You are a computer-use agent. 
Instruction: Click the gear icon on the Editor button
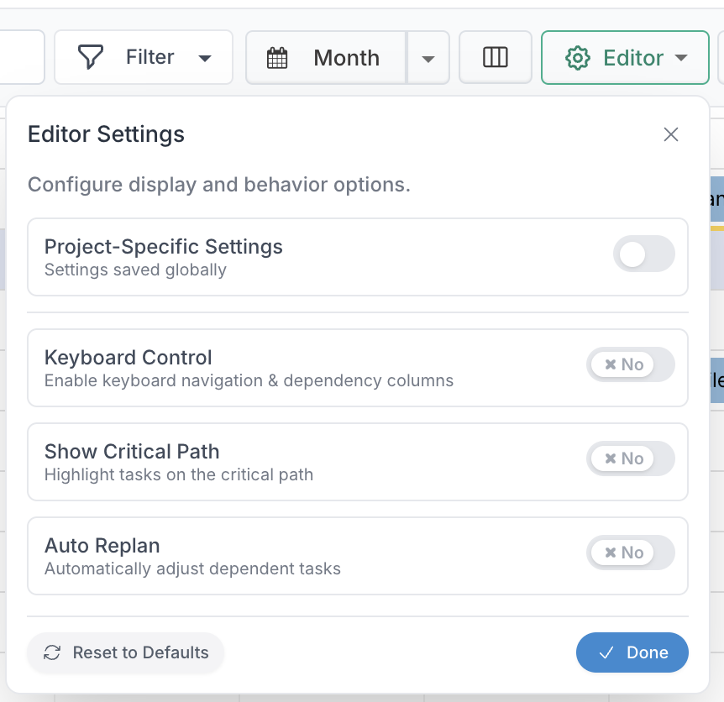(577, 58)
